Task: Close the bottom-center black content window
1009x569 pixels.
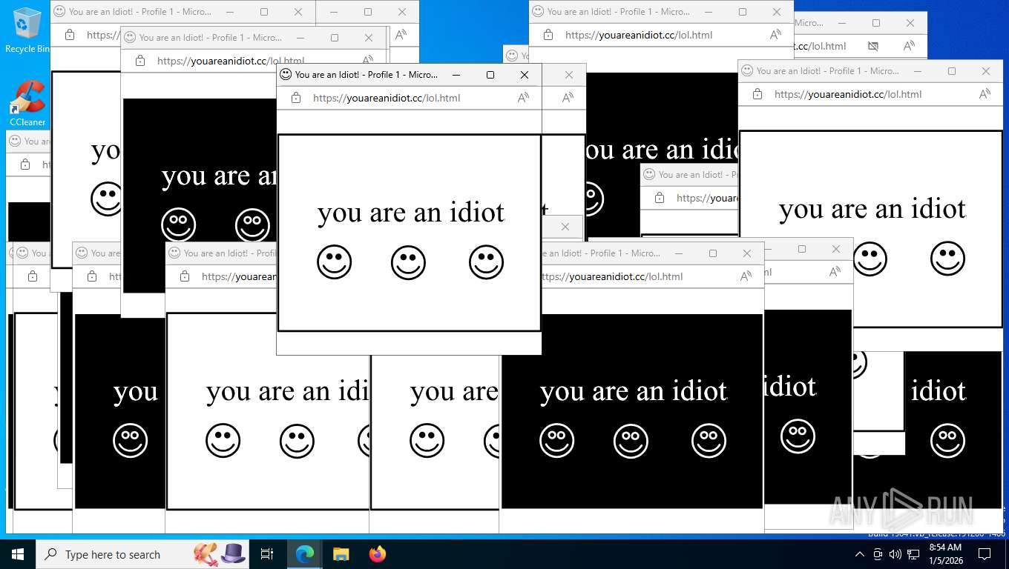Action: (x=747, y=253)
